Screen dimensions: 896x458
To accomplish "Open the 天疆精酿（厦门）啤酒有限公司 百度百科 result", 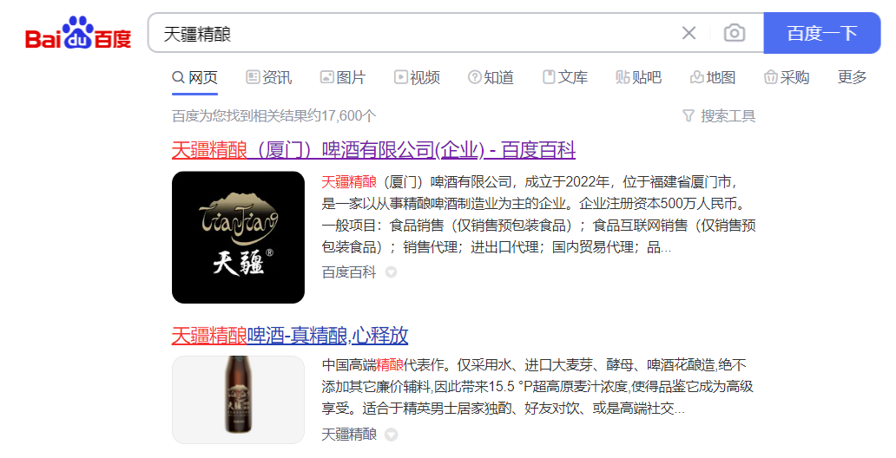I will (373, 150).
